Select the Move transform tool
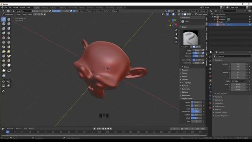The width and height of the screenshot is (252, 142). click(x=4, y=81)
